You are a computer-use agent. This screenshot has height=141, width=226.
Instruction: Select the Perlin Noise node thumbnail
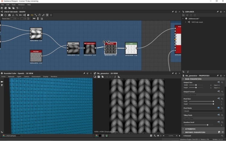point(36,56)
